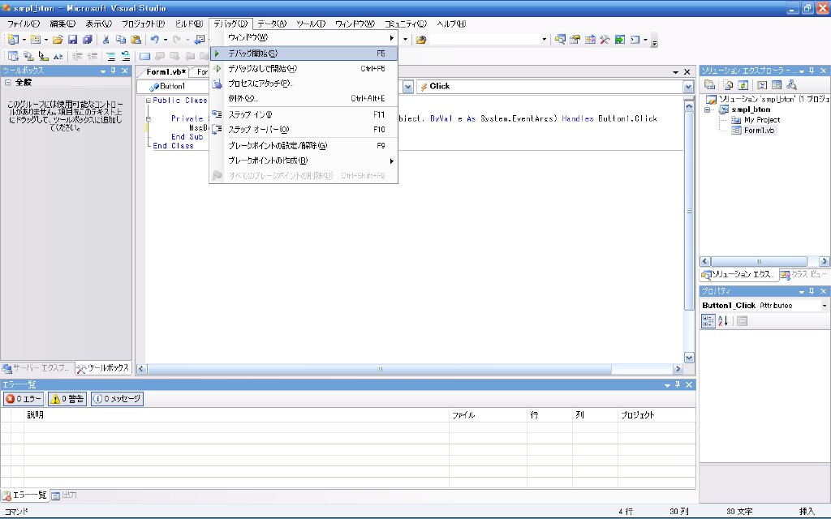Toggle the 0 警告 filter button

(x=67, y=399)
